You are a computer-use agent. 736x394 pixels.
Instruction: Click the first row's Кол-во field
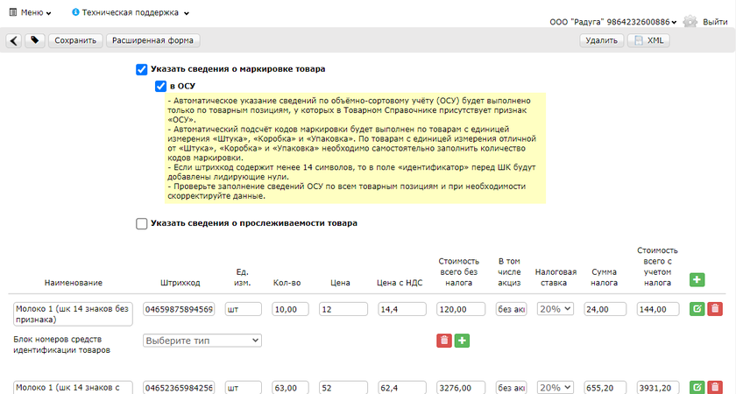[290, 309]
